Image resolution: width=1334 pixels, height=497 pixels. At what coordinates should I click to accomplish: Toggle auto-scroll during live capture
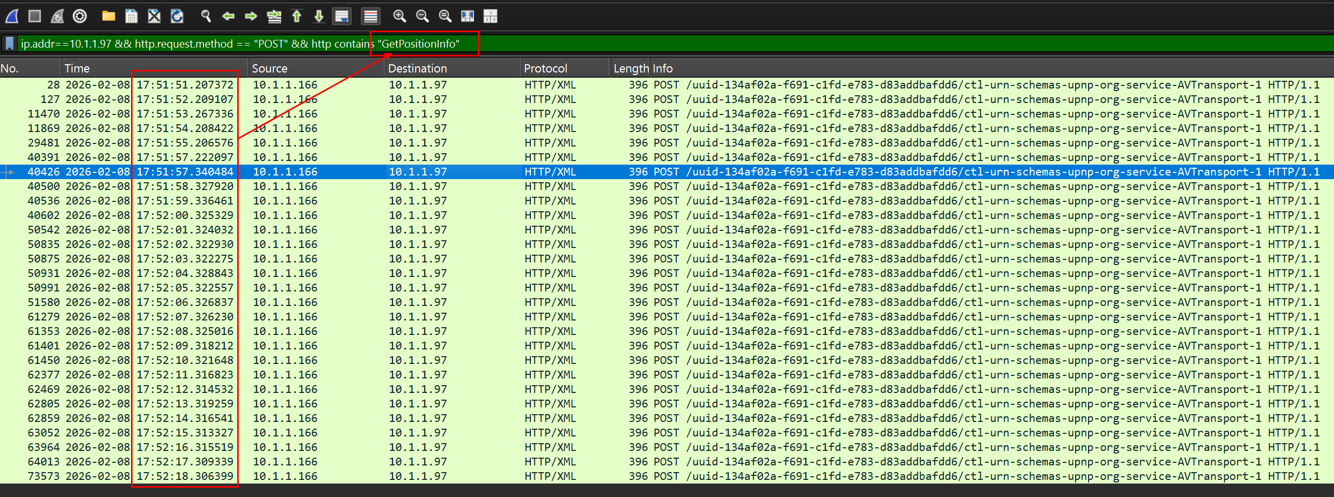tap(342, 17)
